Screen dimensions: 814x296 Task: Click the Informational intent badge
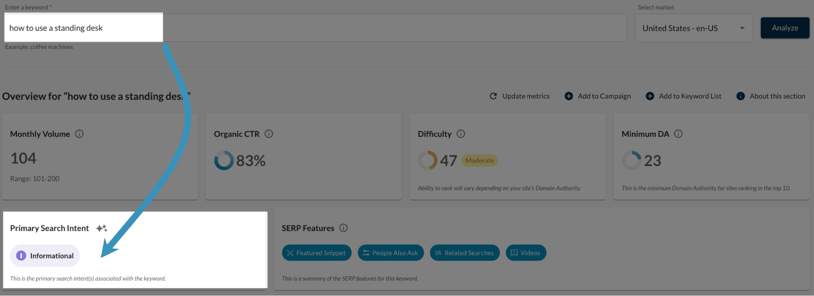[45, 256]
